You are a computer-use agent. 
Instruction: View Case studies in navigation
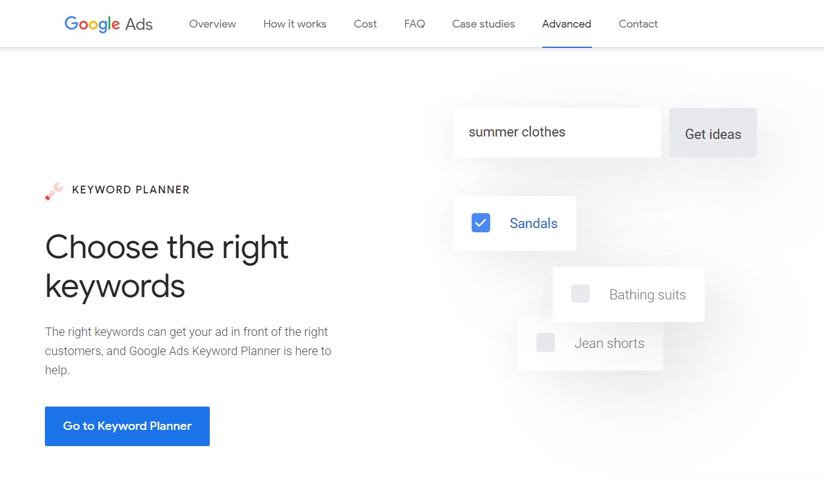click(x=484, y=24)
